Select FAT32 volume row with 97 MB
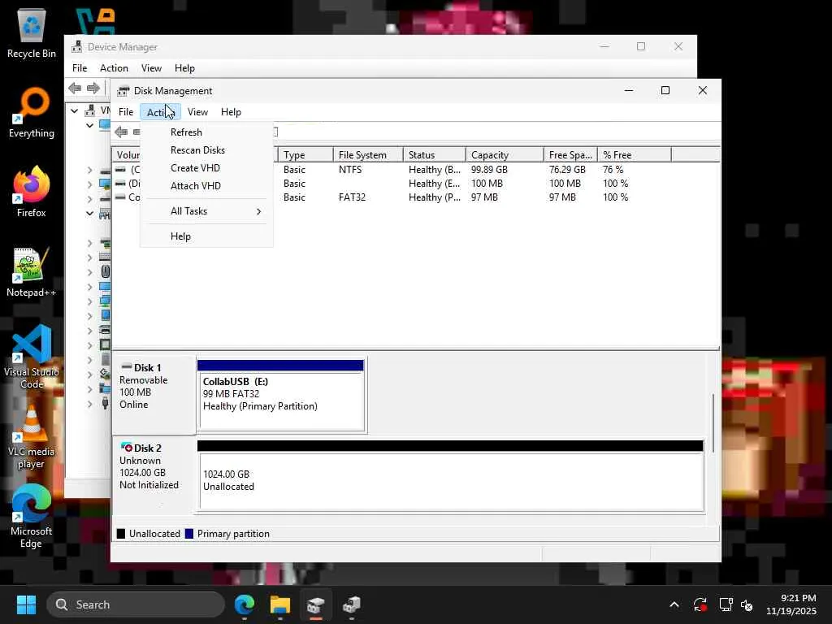 pyautogui.click(x=416, y=197)
